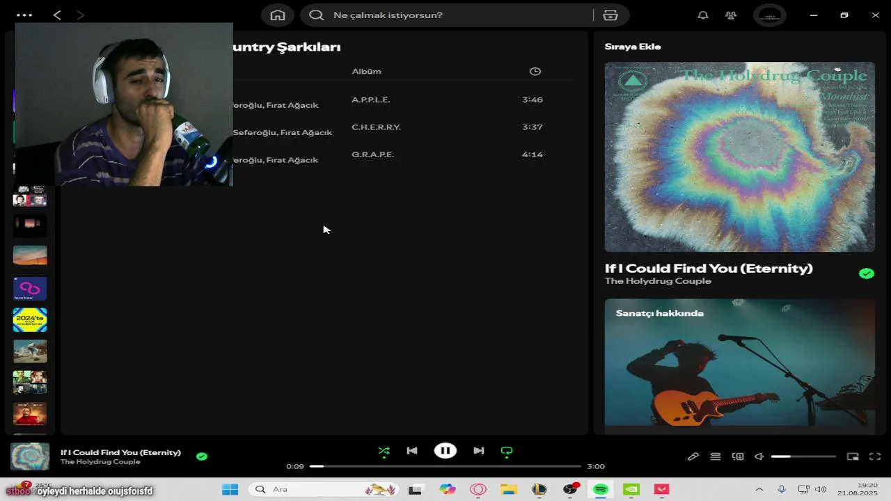The height and width of the screenshot is (501, 891).
Task: Skip to the next track
Action: point(479,451)
